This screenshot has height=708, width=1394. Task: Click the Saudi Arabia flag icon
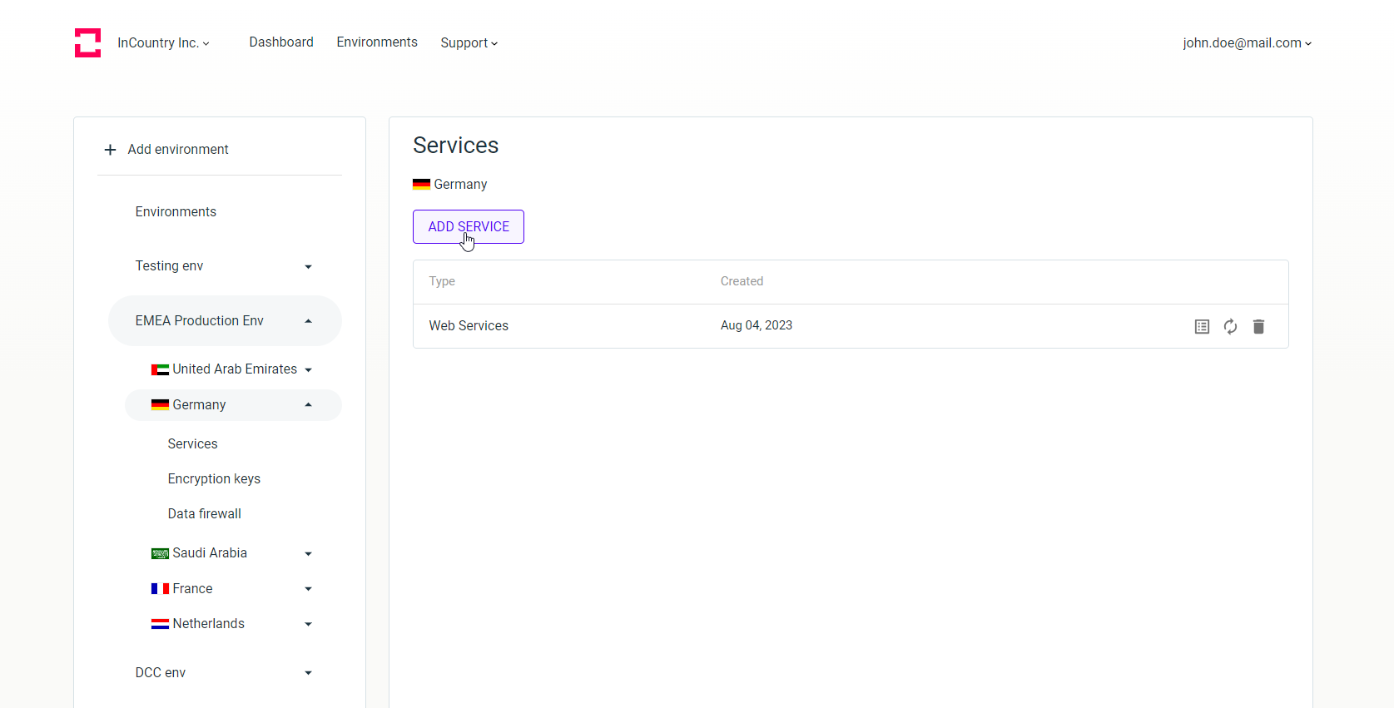click(x=160, y=553)
